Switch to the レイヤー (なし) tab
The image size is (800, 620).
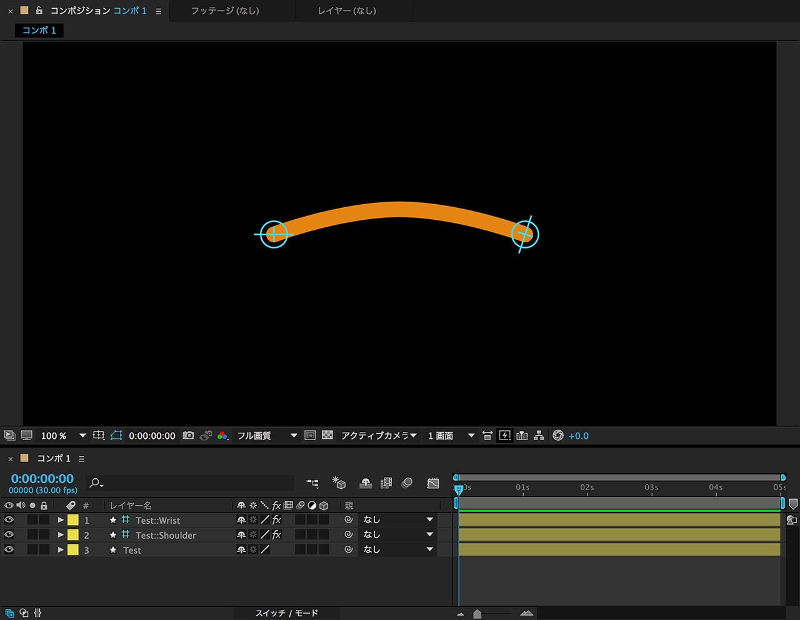[x=347, y=11]
